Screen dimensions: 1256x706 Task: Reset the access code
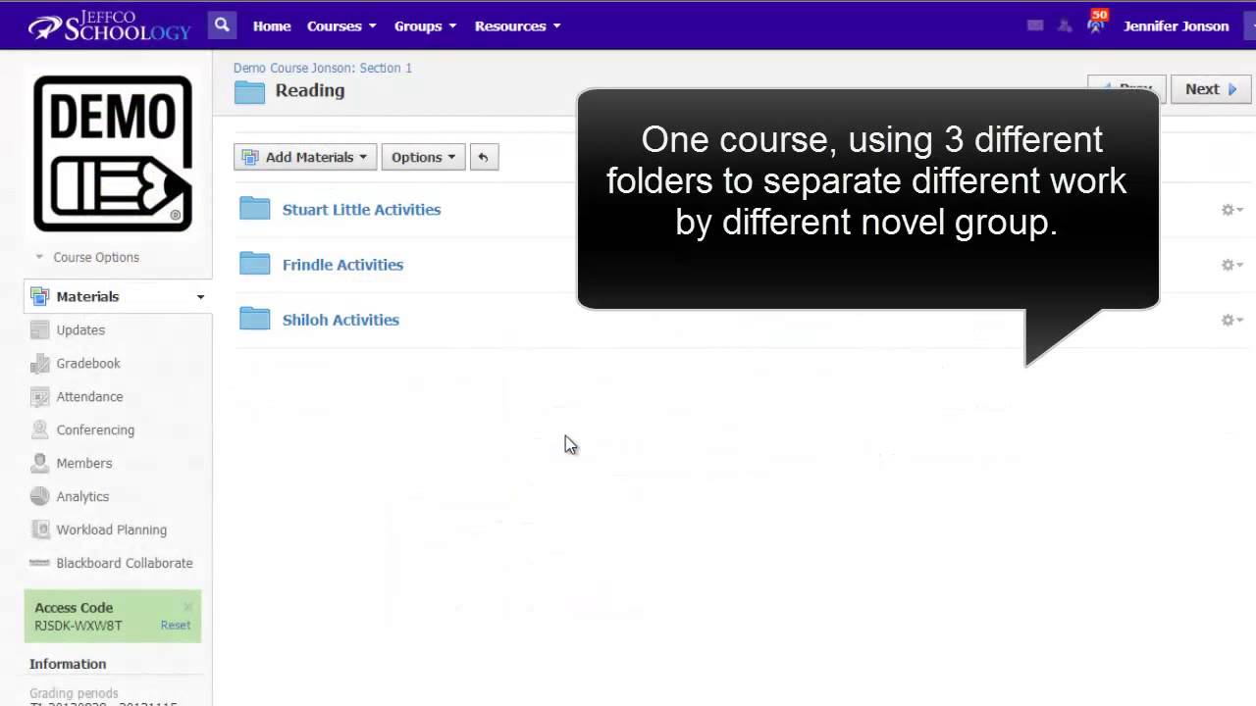point(176,625)
